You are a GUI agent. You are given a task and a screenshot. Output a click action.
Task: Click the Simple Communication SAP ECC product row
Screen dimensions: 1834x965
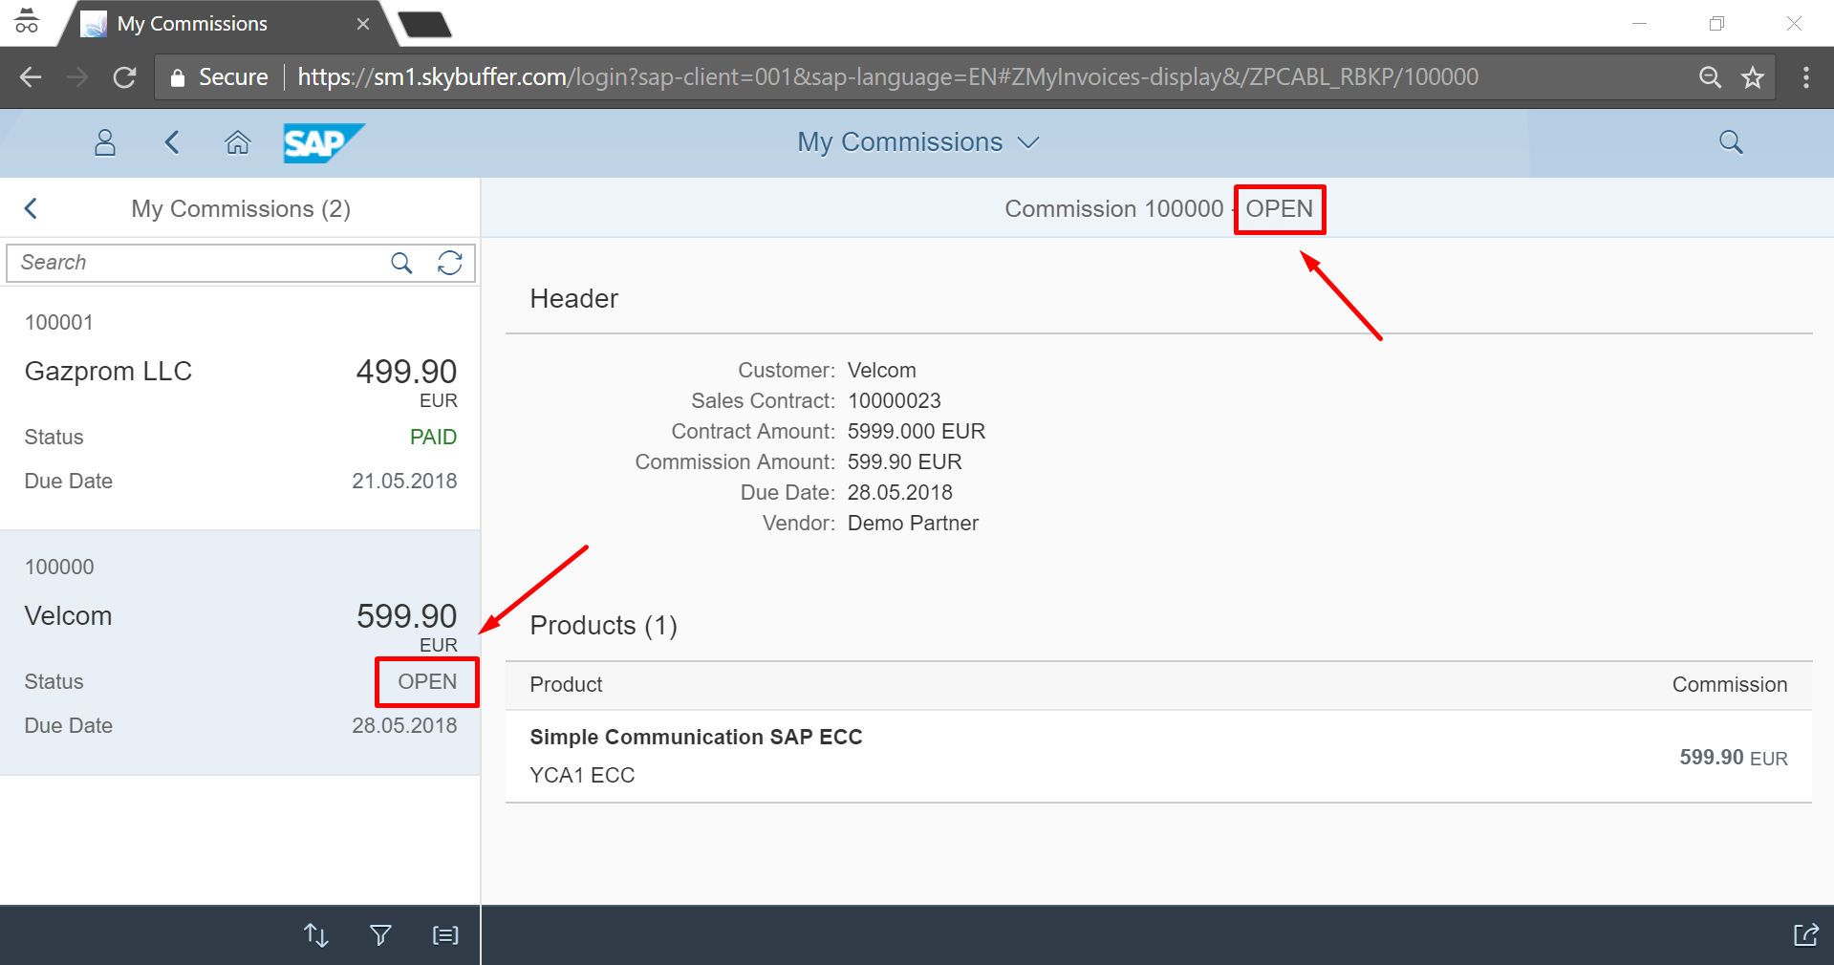click(1158, 757)
